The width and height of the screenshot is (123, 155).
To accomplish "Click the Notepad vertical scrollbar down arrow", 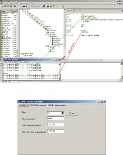I will [x=59, y=79].
